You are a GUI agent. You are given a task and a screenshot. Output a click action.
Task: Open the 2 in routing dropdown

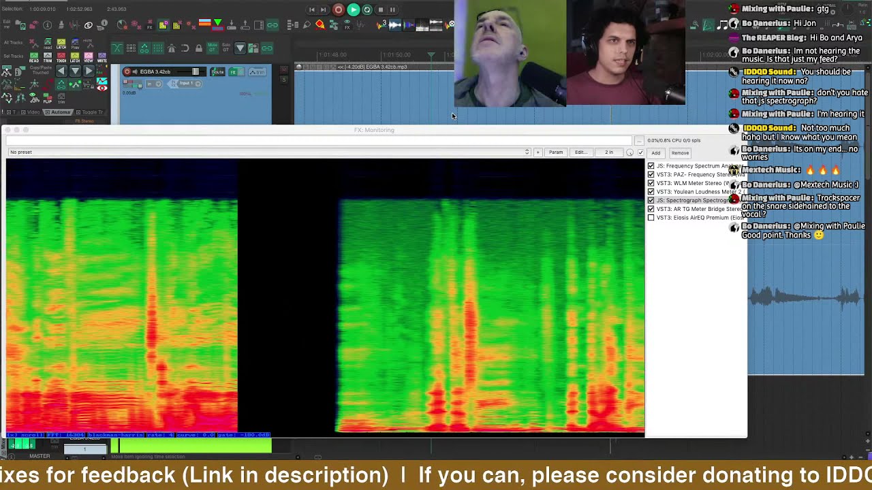(x=609, y=152)
